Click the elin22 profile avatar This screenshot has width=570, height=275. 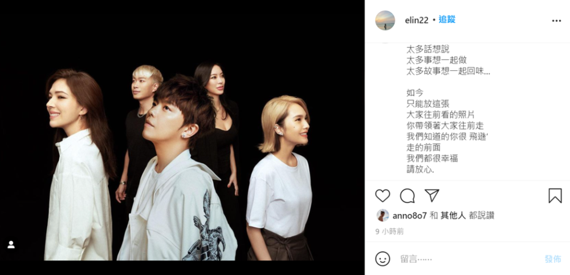[x=385, y=21]
